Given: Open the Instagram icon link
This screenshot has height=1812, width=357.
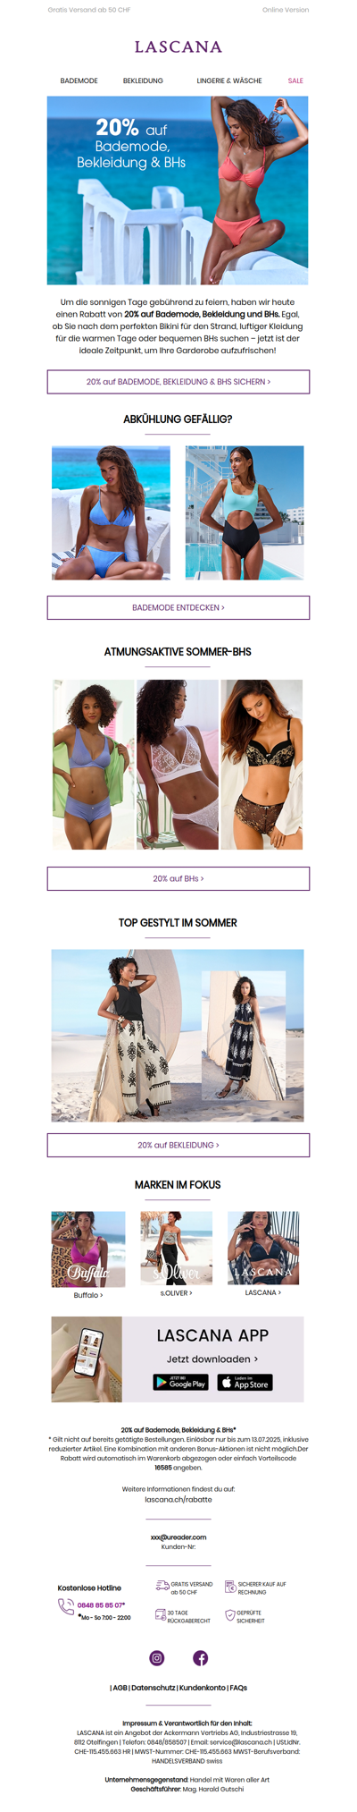Looking at the screenshot, I should [x=156, y=1657].
